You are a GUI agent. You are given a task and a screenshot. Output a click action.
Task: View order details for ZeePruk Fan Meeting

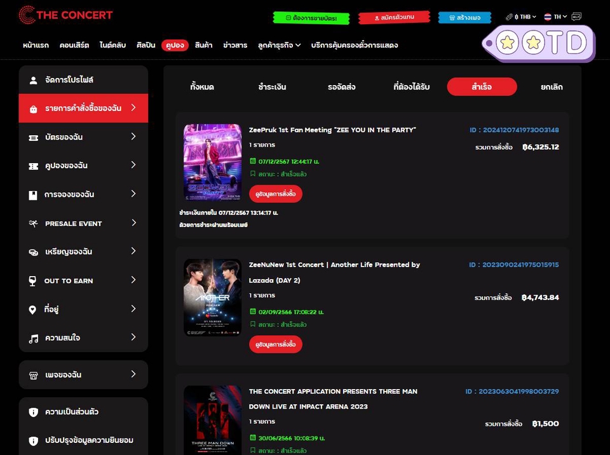coord(275,194)
